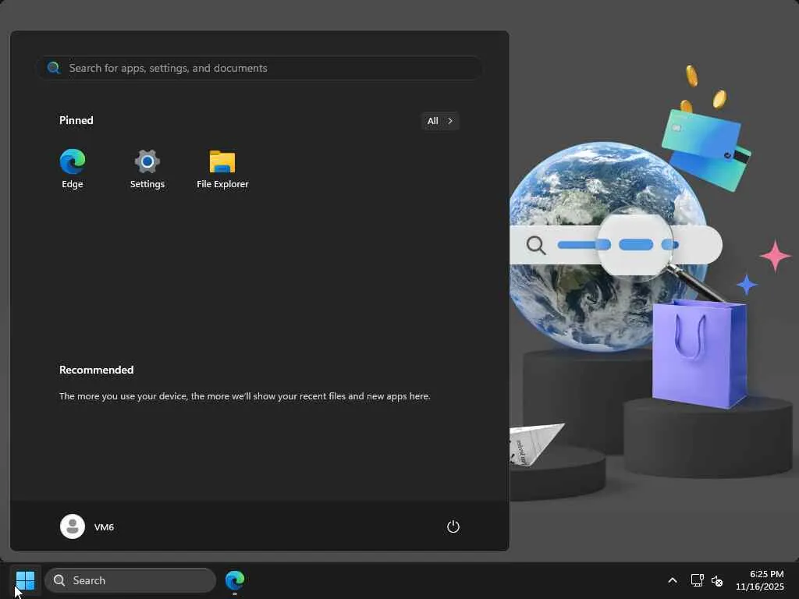The image size is (799, 599).
Task: Open the network status tray icon
Action: (x=697, y=580)
